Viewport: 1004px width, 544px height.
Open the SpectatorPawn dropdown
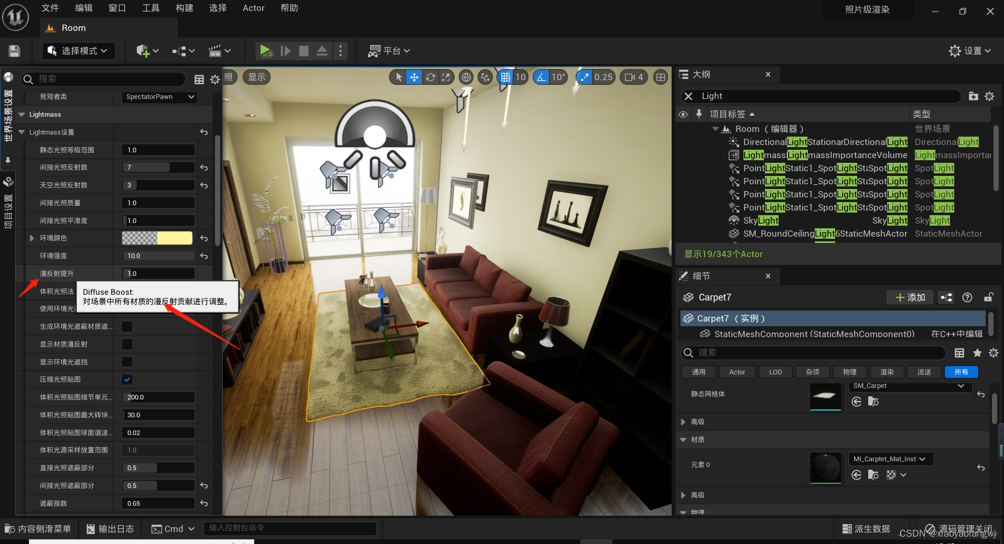(x=160, y=97)
